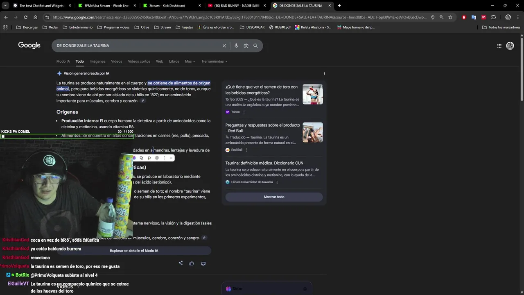
Task: Open the Programar videos bookmark folder
Action: click(113, 27)
